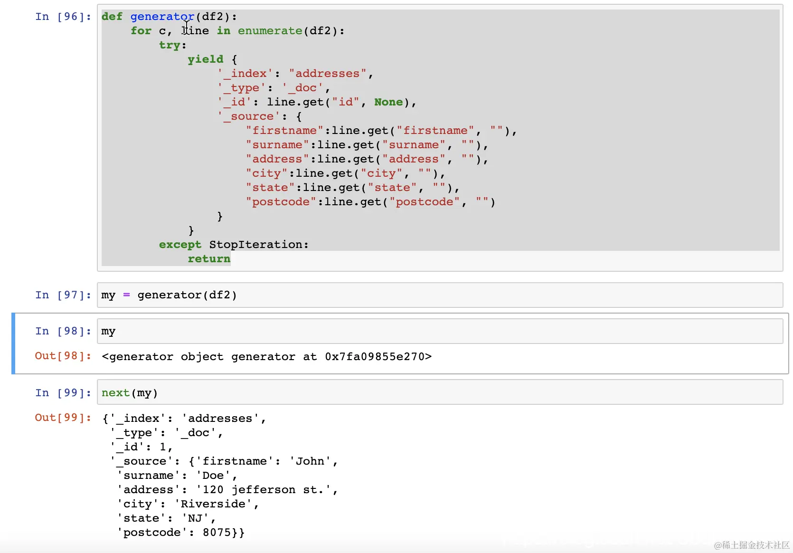Click the Out[98] prompt label
Screen dimensions: 793x553
coord(63,356)
